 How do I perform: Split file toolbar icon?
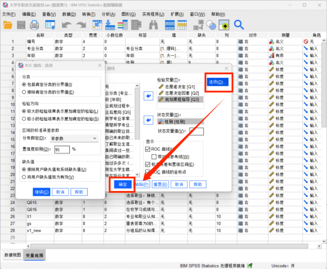pos(198,25)
